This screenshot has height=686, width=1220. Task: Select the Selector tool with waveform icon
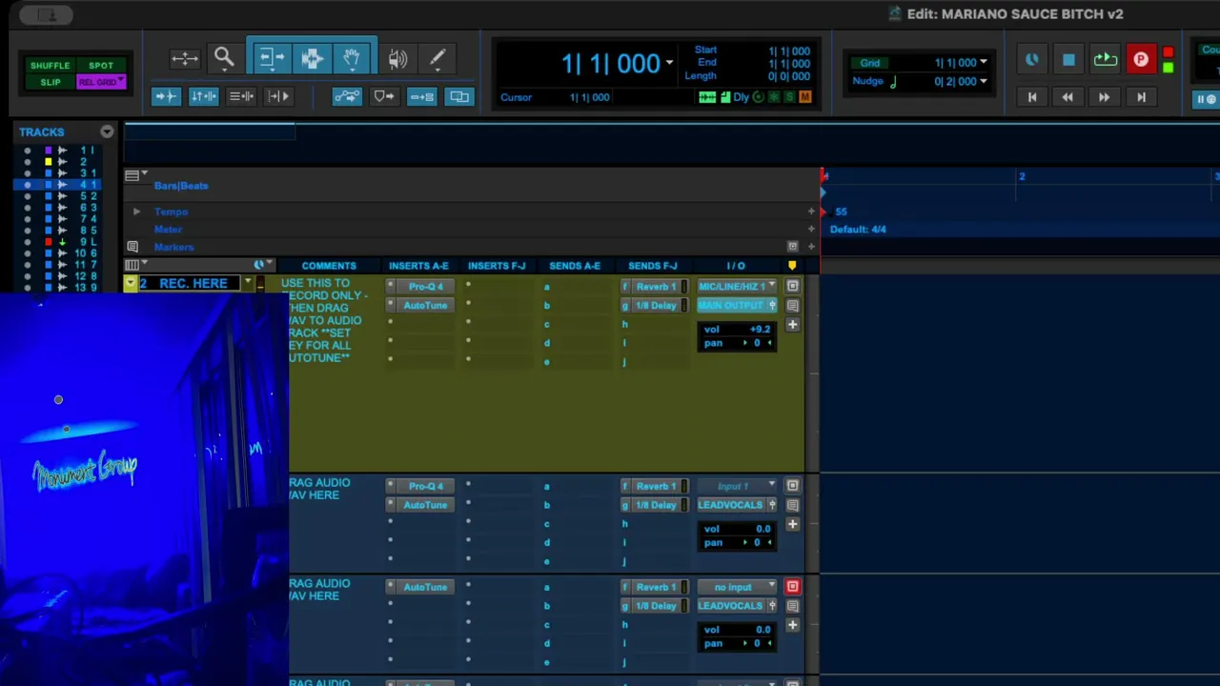[x=312, y=59]
